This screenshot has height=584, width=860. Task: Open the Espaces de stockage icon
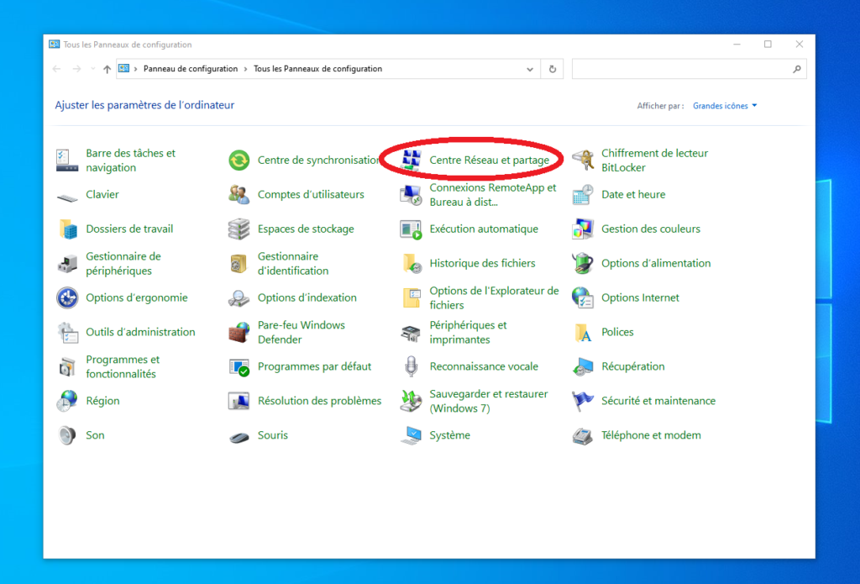(x=239, y=229)
